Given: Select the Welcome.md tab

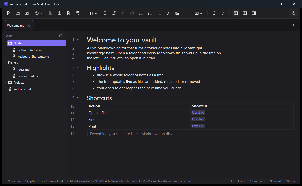Looking at the screenshot, I should 16,25.
